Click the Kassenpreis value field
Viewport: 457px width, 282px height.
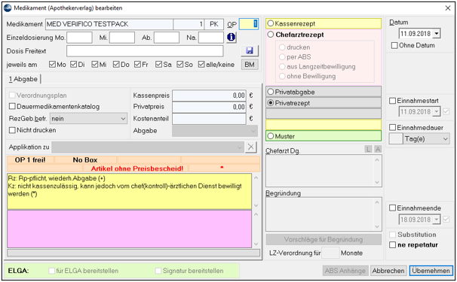coord(209,96)
